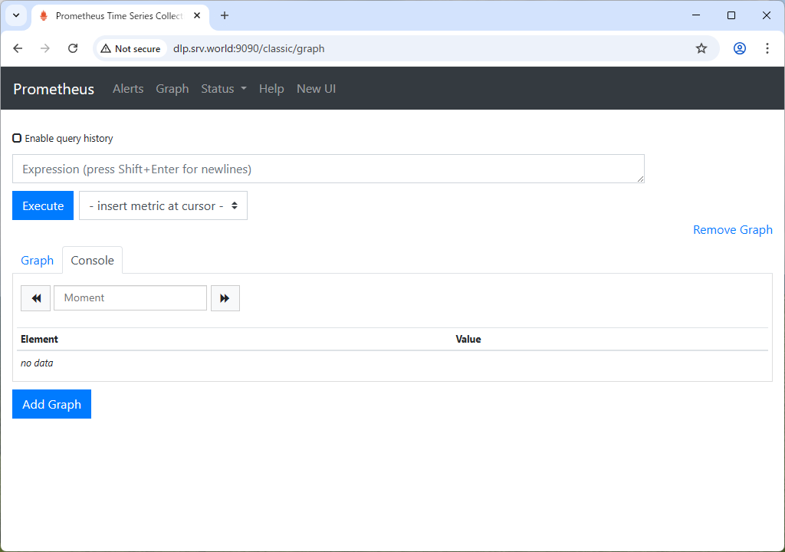Open the browser profile icon
Viewport: 785px width, 552px height.
739,48
